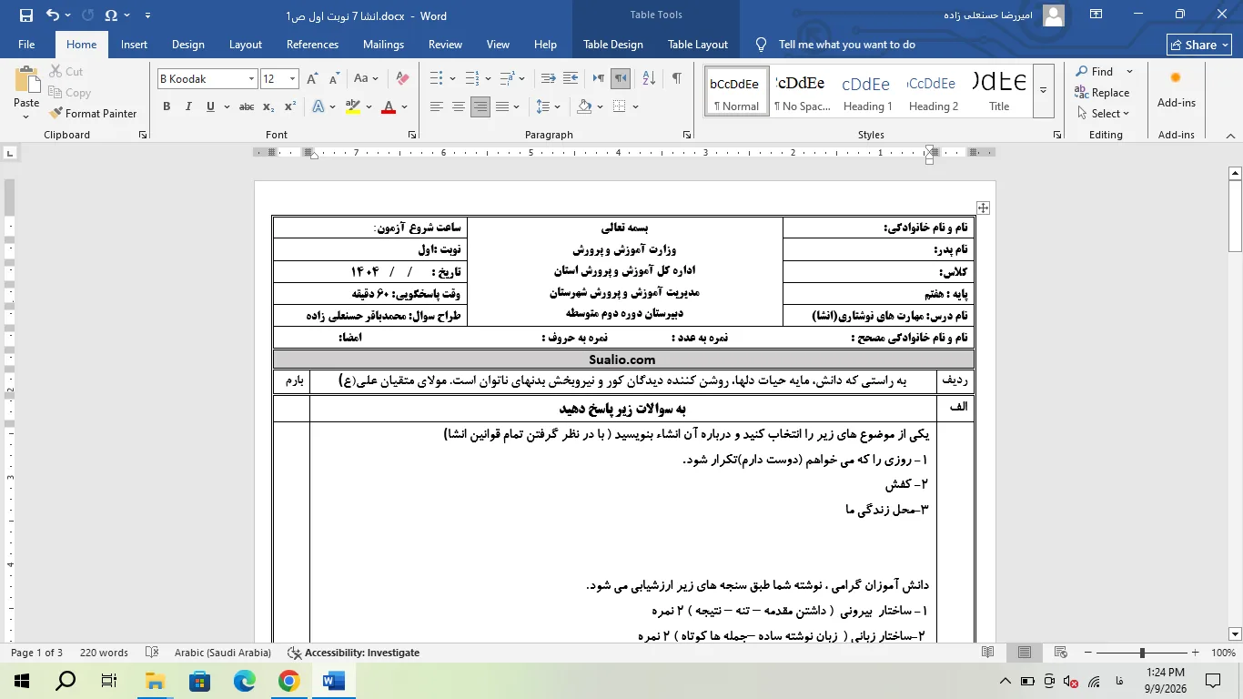Shrink font size with the smaller A icon
Screen dimensions: 1243x699
[332, 79]
